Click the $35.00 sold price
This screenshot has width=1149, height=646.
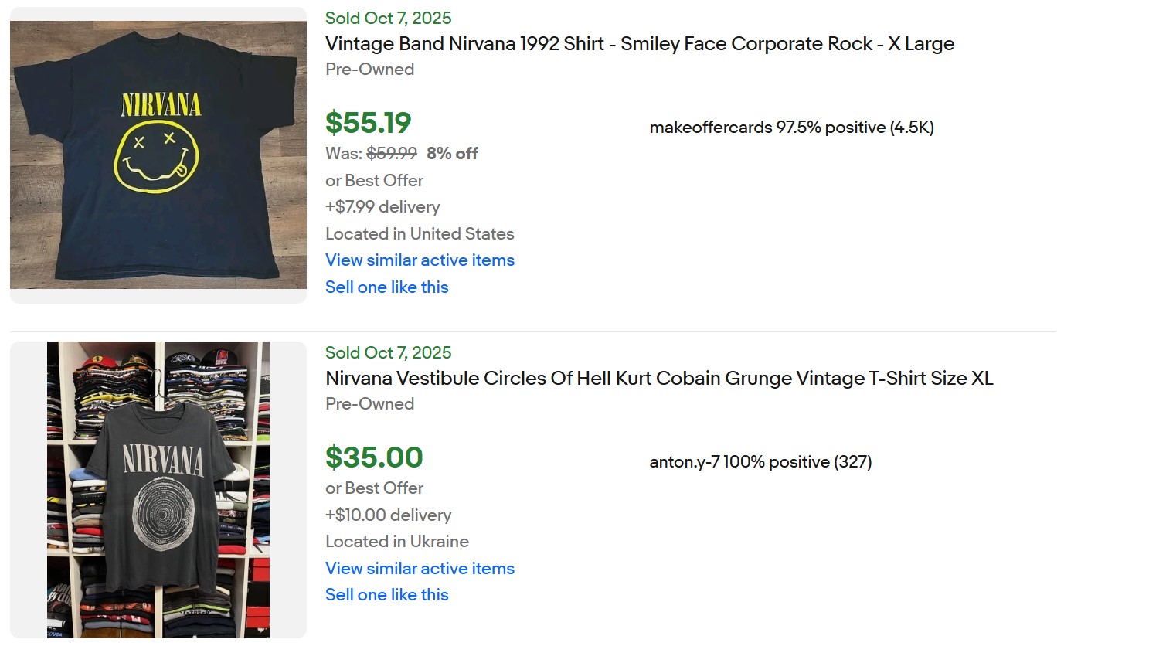pos(374,457)
